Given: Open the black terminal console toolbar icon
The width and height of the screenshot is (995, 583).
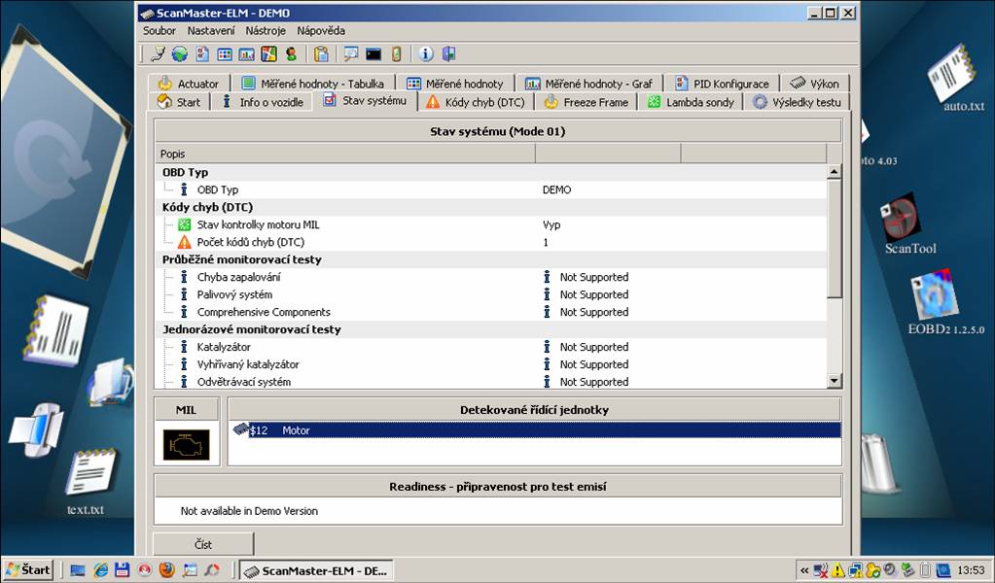Looking at the screenshot, I should (x=373, y=54).
